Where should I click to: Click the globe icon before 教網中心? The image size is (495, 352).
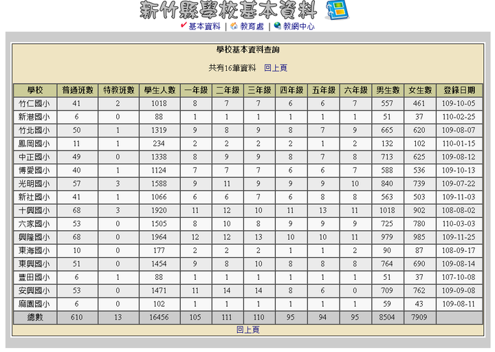277,25
